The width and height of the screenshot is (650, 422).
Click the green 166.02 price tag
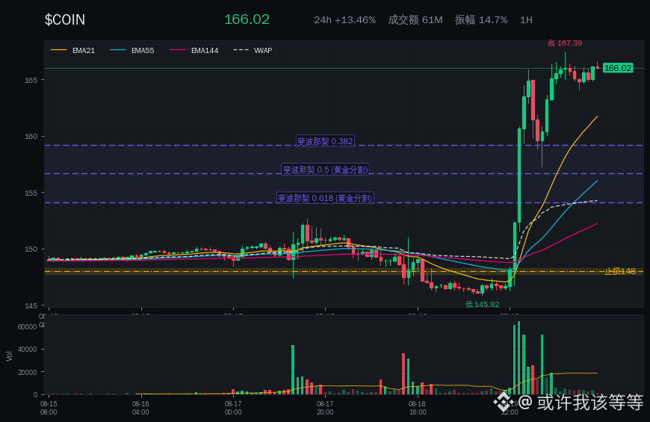(618, 68)
